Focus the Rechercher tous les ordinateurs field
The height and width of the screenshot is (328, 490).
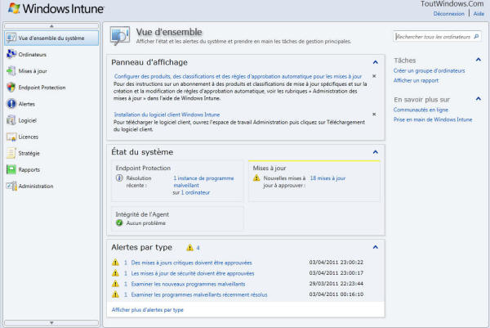click(433, 37)
